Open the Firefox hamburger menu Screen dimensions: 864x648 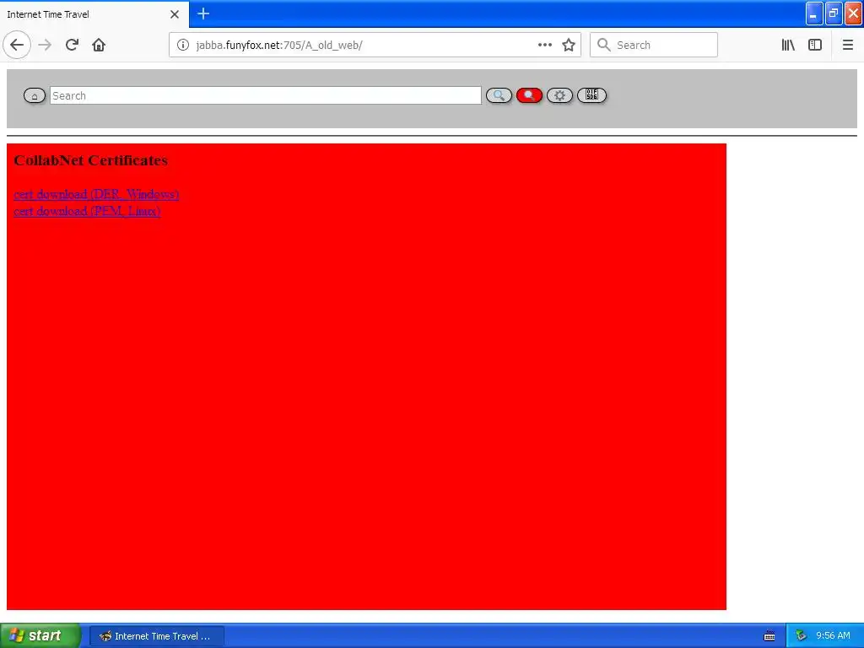pyautogui.click(x=847, y=46)
